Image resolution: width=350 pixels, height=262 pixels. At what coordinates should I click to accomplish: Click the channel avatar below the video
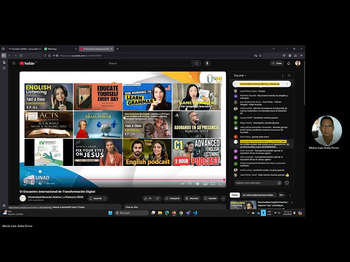(23, 198)
